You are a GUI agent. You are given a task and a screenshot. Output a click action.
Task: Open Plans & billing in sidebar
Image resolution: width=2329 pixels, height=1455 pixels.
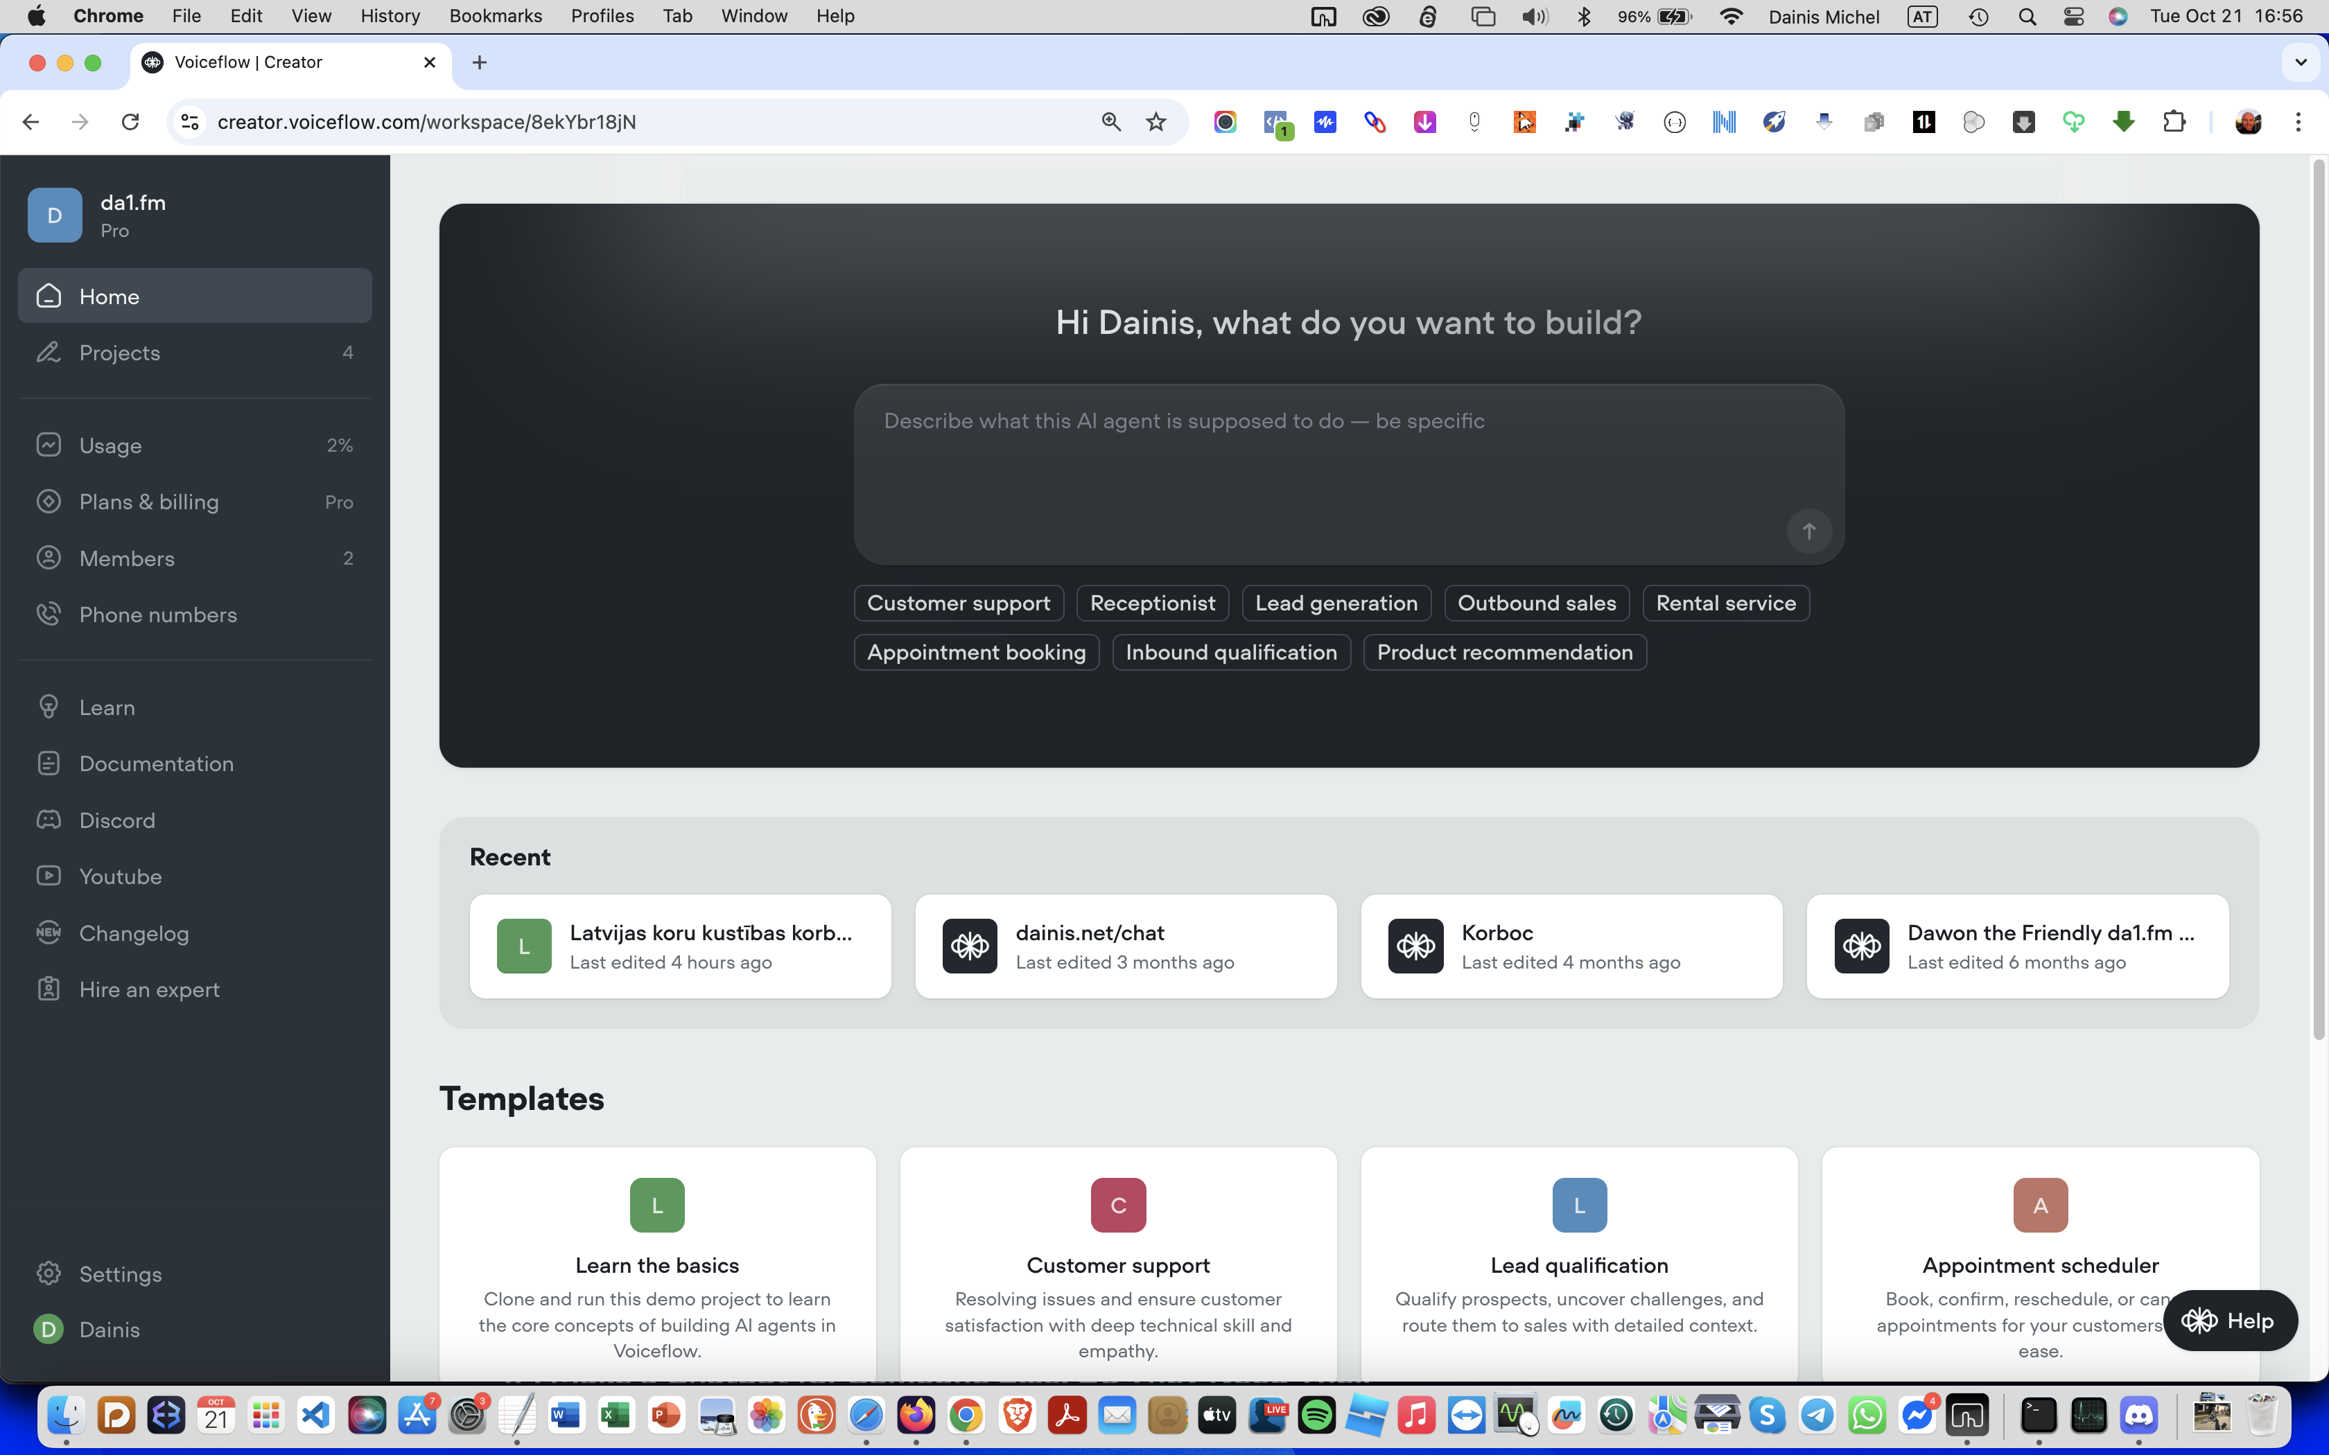[x=149, y=502]
